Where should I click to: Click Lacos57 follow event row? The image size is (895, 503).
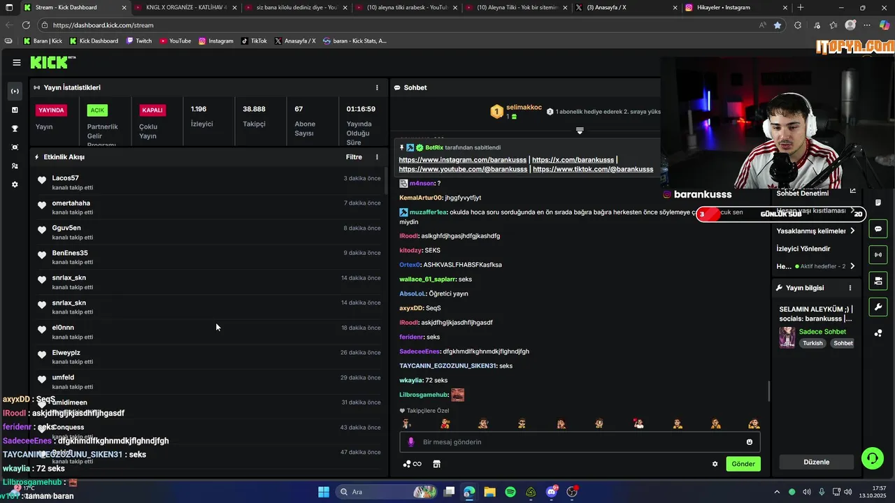point(209,182)
